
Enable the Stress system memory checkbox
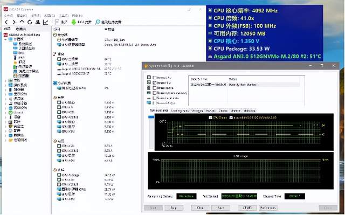pyautogui.click(x=155, y=93)
